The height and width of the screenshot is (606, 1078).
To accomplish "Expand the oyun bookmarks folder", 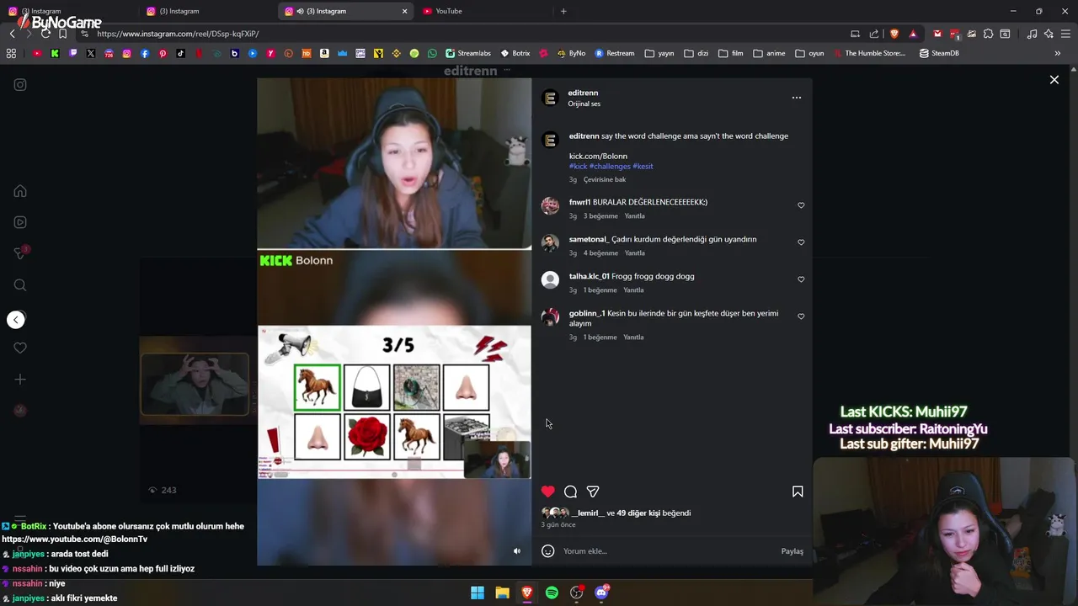I will (x=809, y=53).
